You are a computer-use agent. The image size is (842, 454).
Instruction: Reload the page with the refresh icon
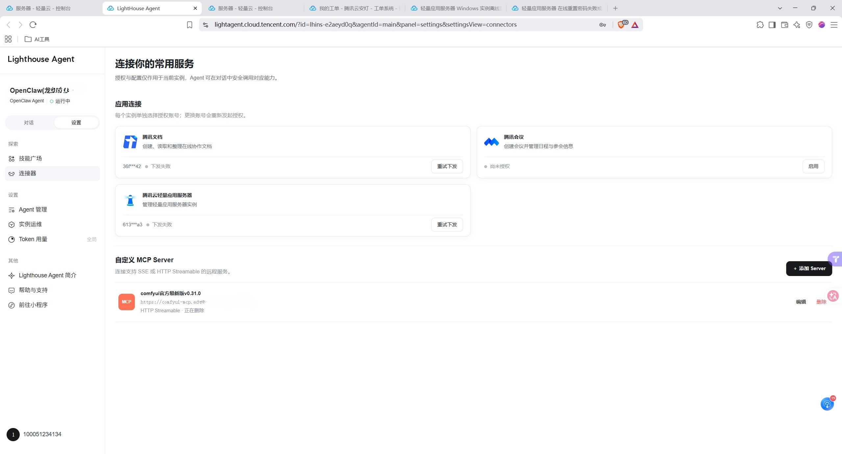(33, 25)
